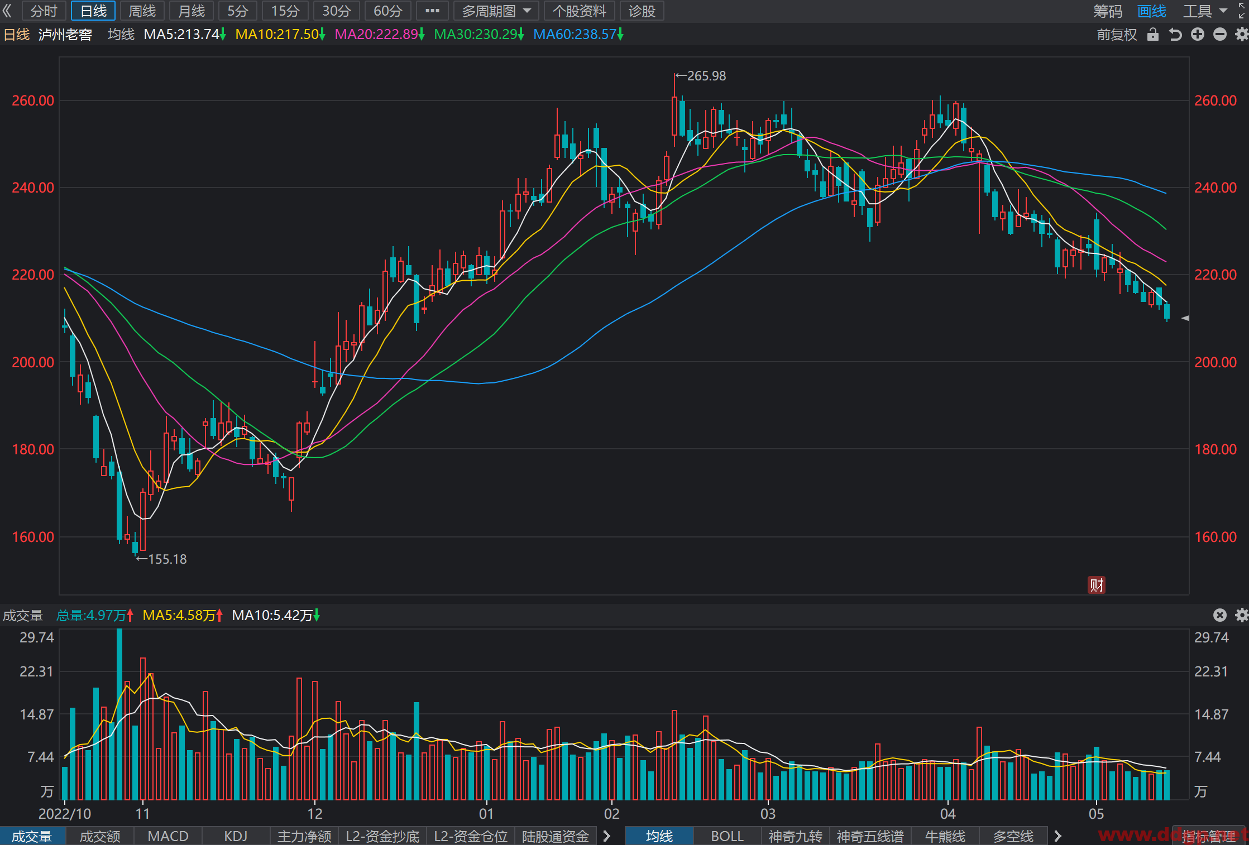1249x845 pixels.
Task: Toggle the 前复权 price adjustment setting
Action: (x=1117, y=35)
